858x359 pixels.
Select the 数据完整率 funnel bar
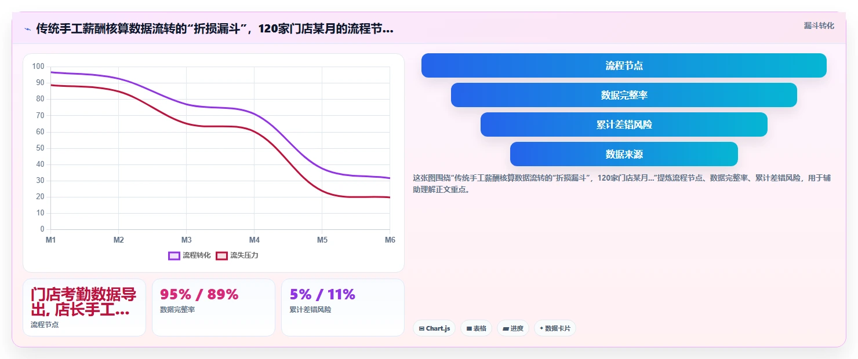coord(624,95)
